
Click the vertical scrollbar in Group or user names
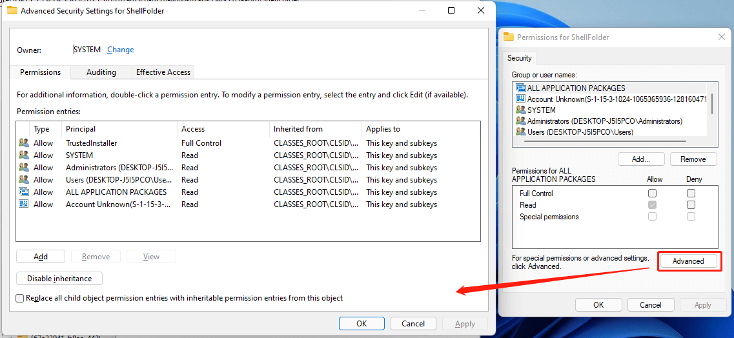tap(712, 104)
